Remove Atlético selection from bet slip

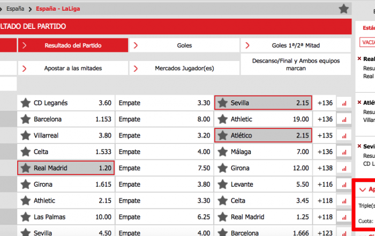tap(359, 102)
